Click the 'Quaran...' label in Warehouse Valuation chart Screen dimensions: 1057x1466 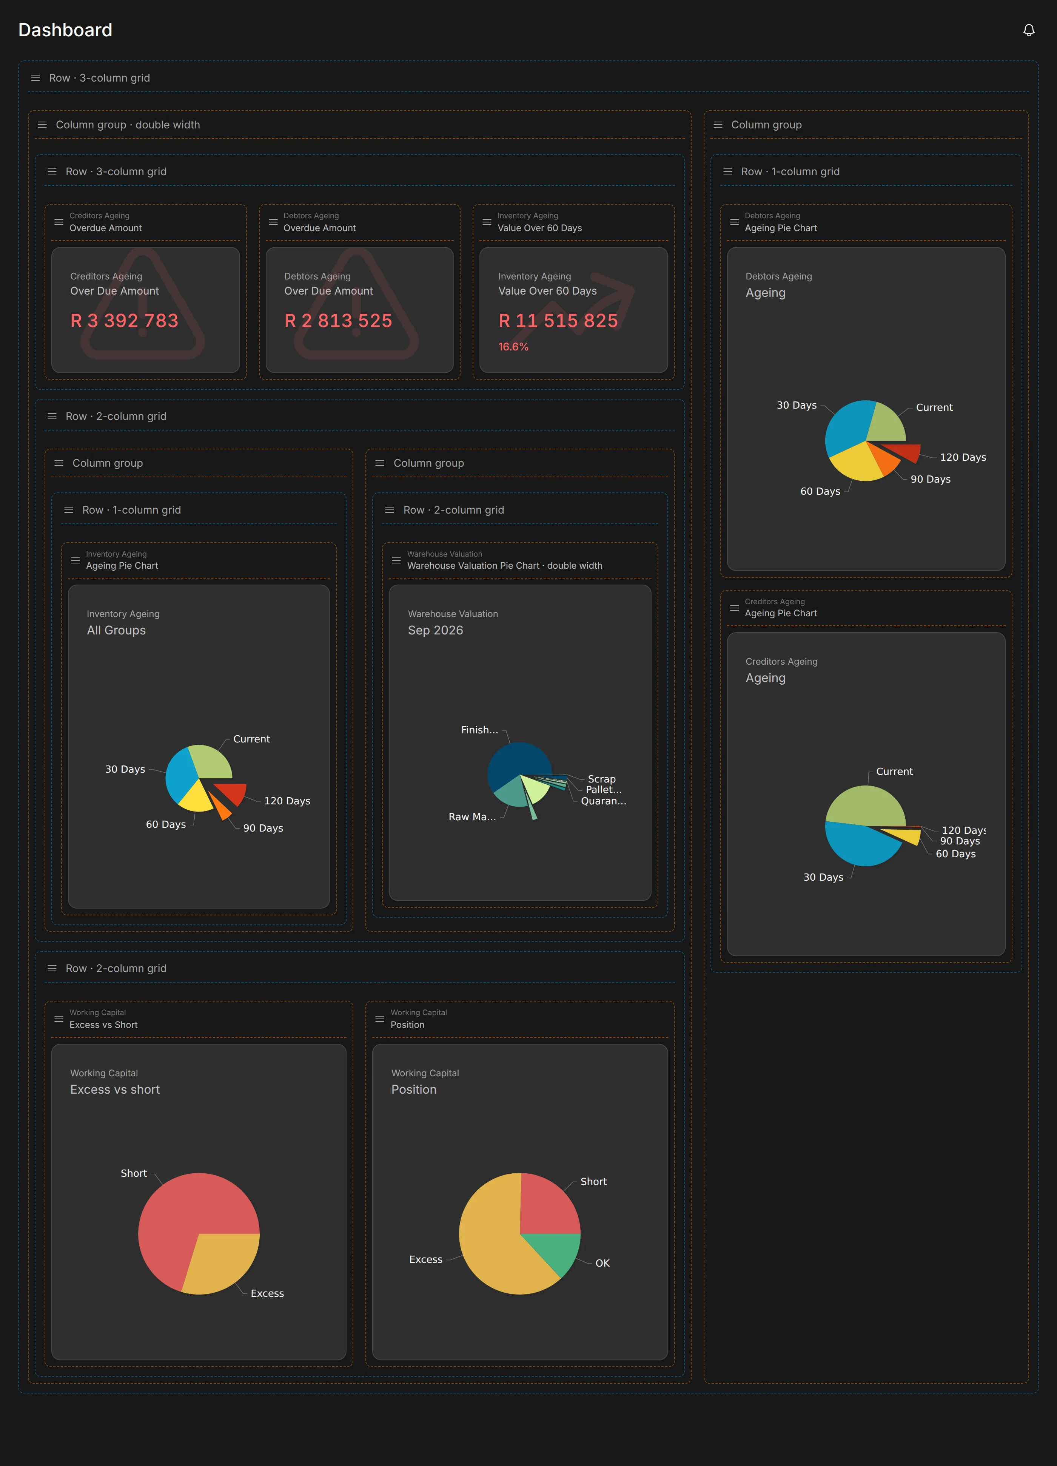(604, 801)
